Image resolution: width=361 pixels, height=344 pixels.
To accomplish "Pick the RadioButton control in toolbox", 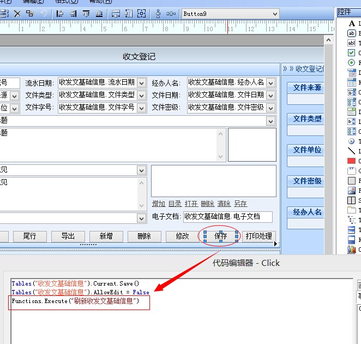I will pyautogui.click(x=352, y=62).
